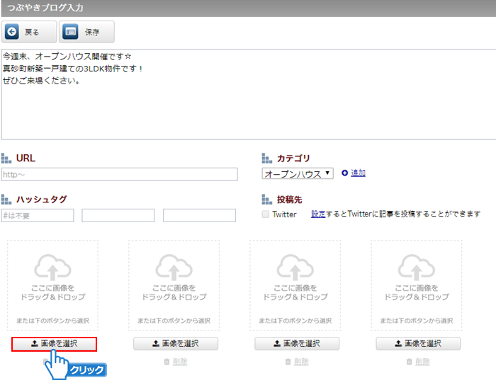This screenshot has height=380, width=496.
Task: Click cloud upload icon in second image slot
Action: tap(174, 267)
